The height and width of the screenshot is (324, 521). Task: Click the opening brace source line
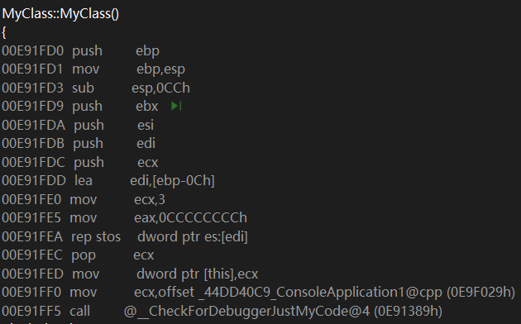point(4,32)
